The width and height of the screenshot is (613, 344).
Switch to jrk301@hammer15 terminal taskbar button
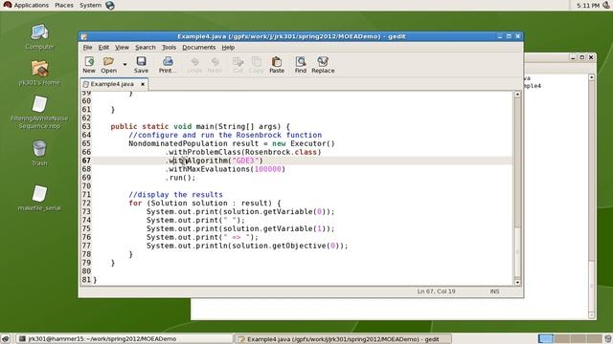click(x=125, y=339)
